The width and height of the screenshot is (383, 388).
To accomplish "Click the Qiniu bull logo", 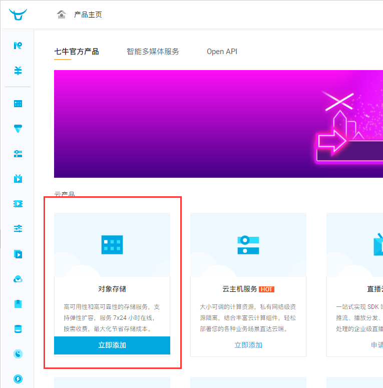I will [18, 15].
